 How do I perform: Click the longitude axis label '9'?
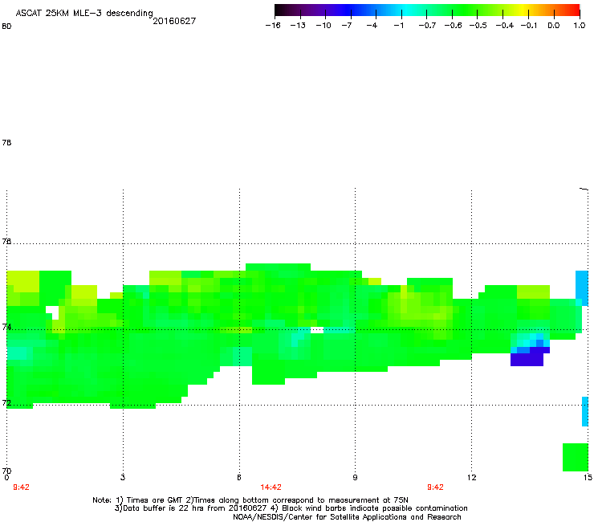coord(355,478)
